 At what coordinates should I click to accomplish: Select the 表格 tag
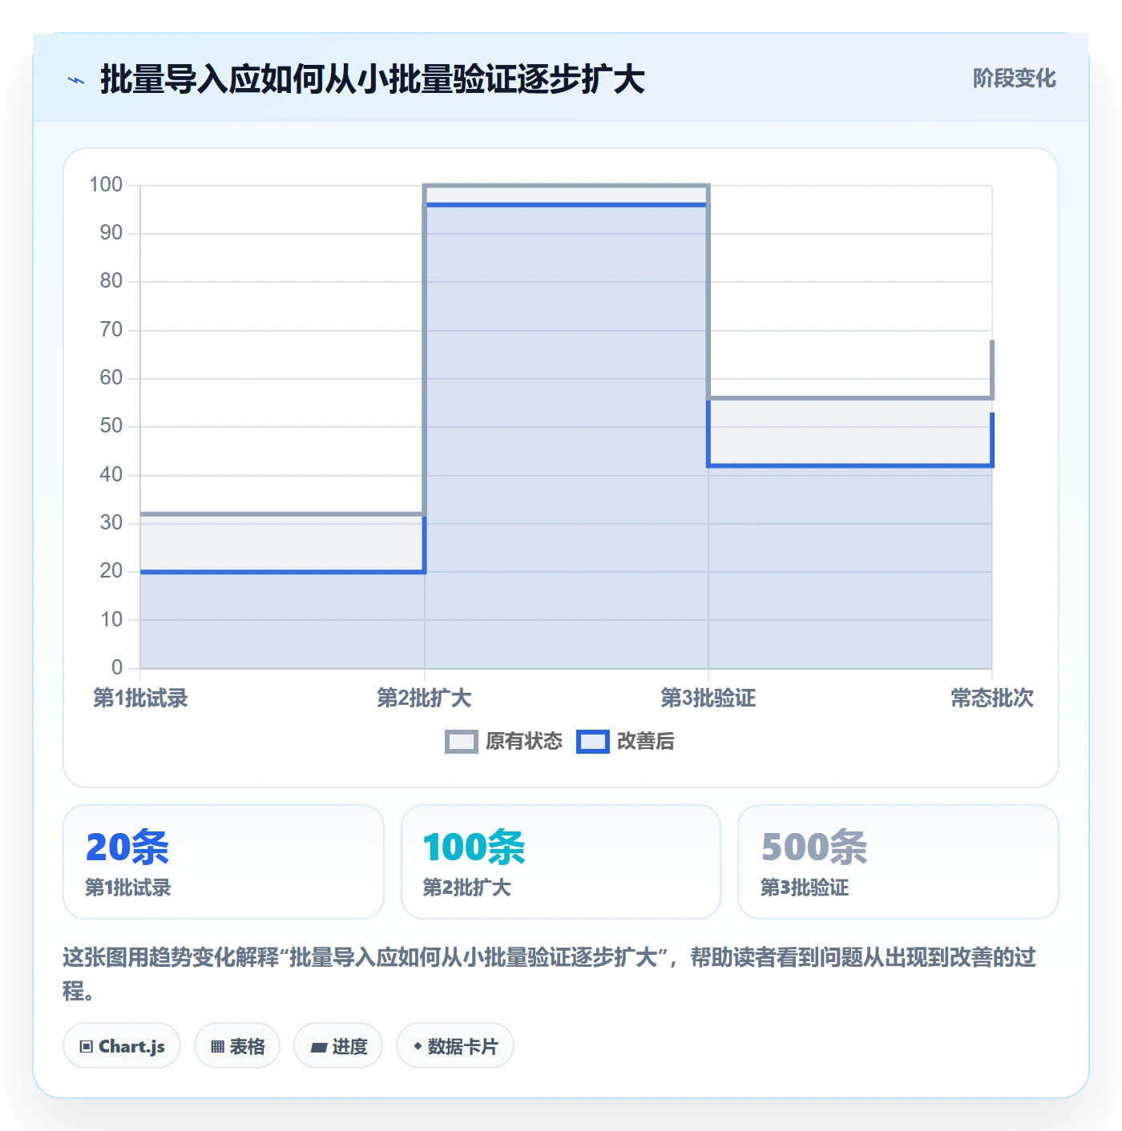pyautogui.click(x=237, y=1046)
